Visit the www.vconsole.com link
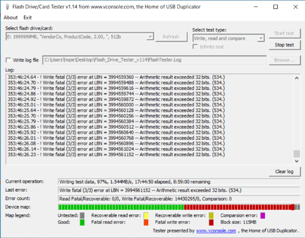Screen dimensions: 305x238 tap(216, 230)
